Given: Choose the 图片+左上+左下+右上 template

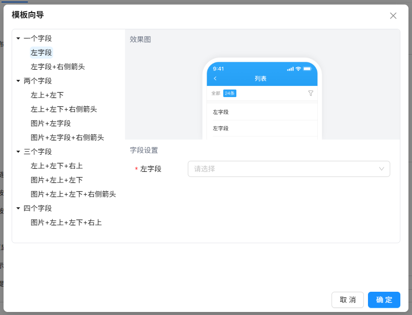Looking at the screenshot, I should [x=66, y=222].
